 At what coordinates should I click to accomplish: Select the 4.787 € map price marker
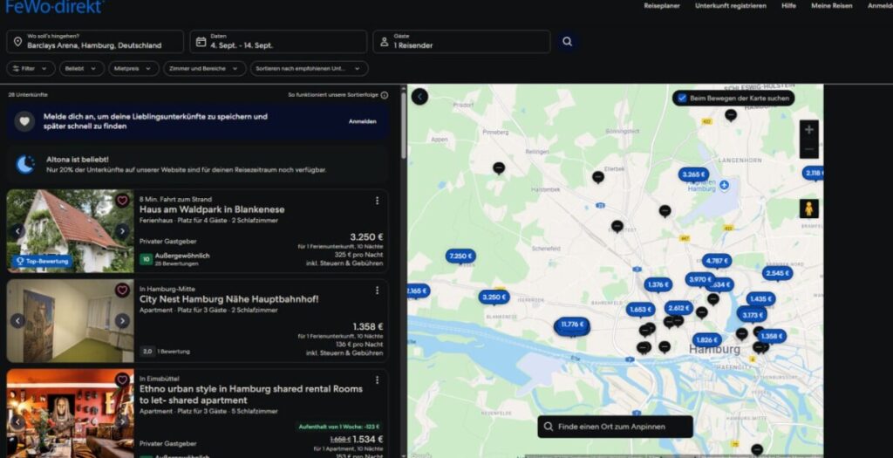[717, 261]
